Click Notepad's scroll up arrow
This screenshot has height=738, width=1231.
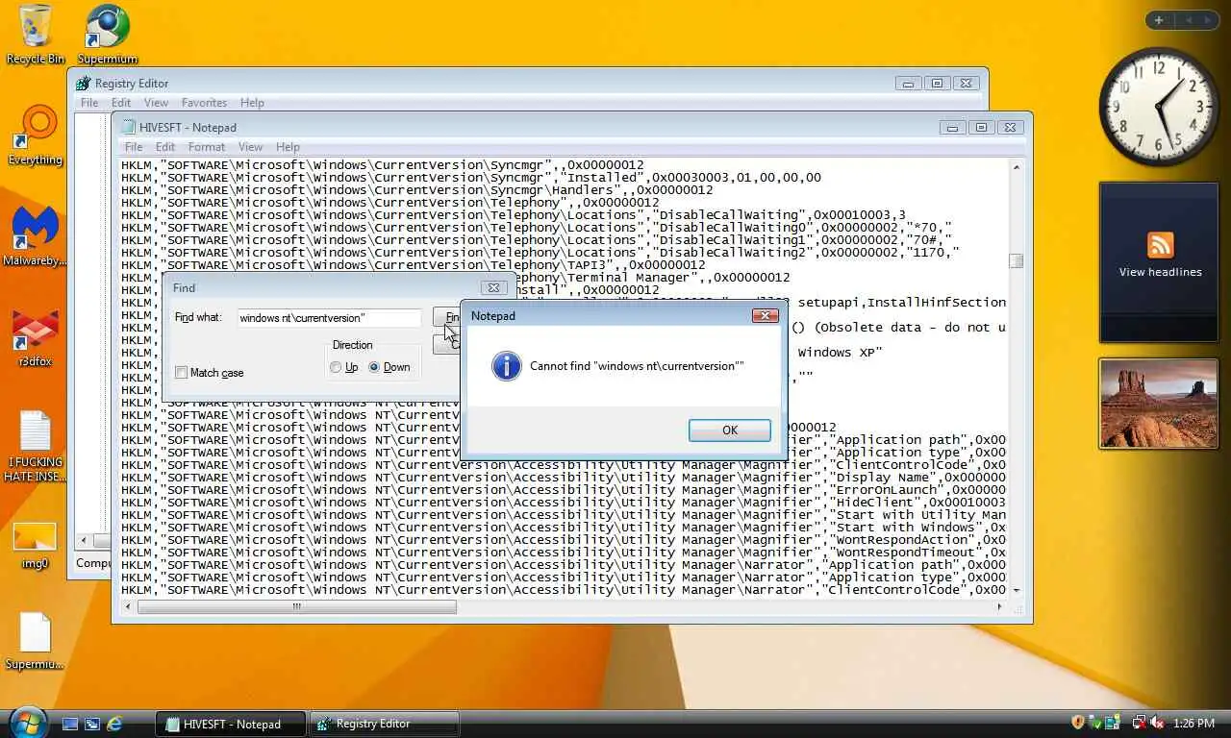(1017, 167)
